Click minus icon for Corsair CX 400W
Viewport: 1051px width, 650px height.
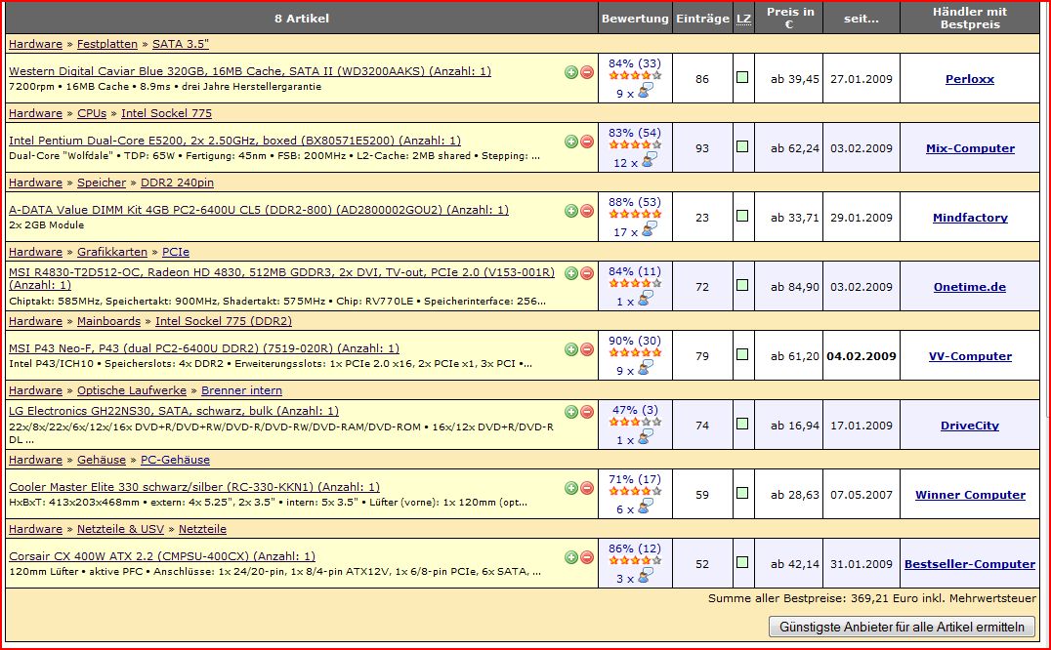click(587, 557)
